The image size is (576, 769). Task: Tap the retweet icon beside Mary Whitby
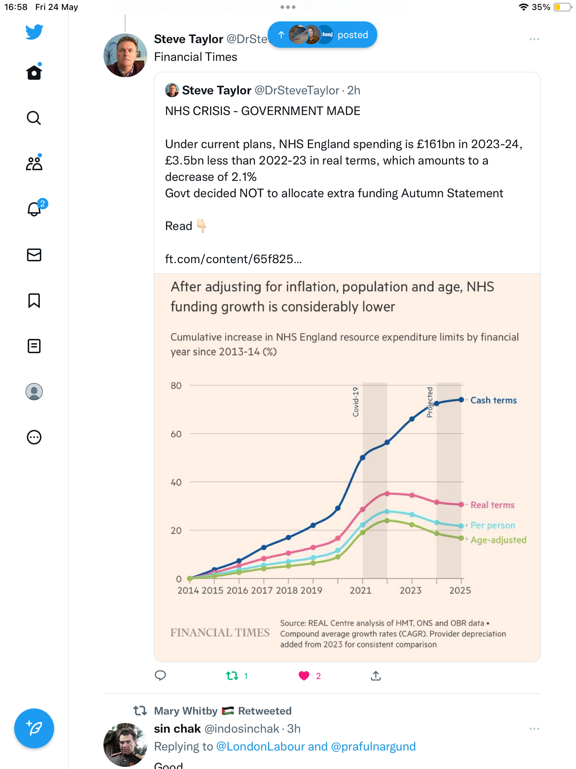(140, 711)
